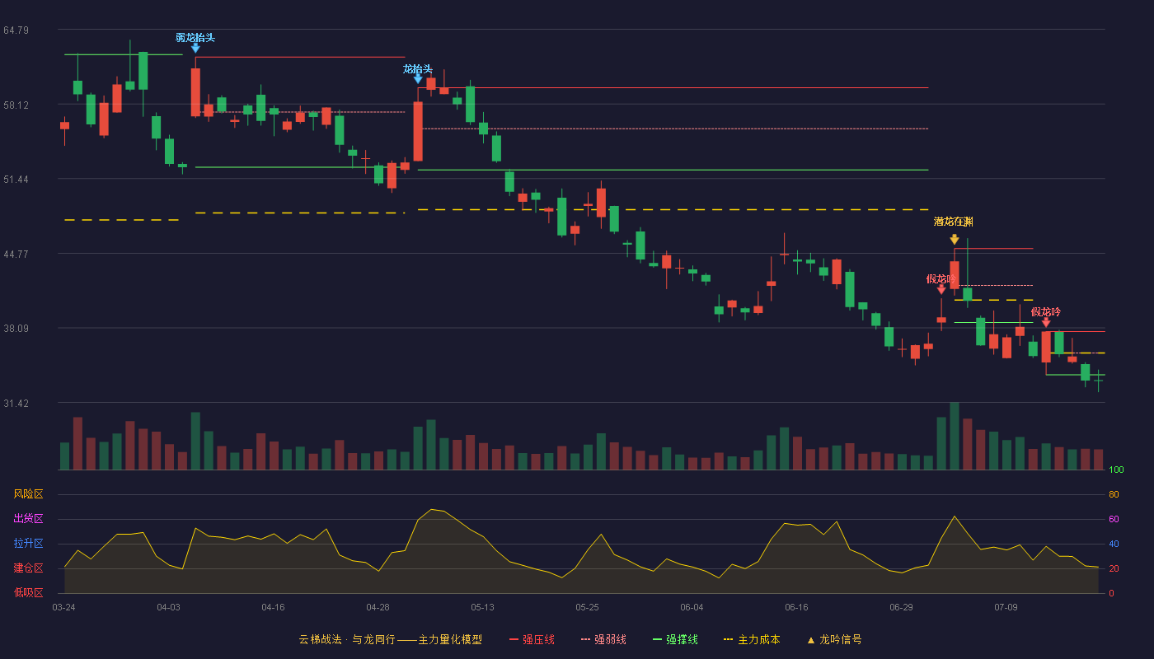Toggle the 主力成本 legend entry
Viewport: 1154px width, 659px height.
[752, 639]
